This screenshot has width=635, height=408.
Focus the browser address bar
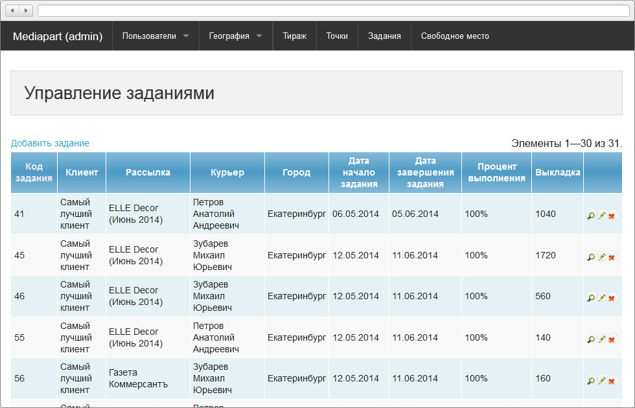(x=334, y=10)
